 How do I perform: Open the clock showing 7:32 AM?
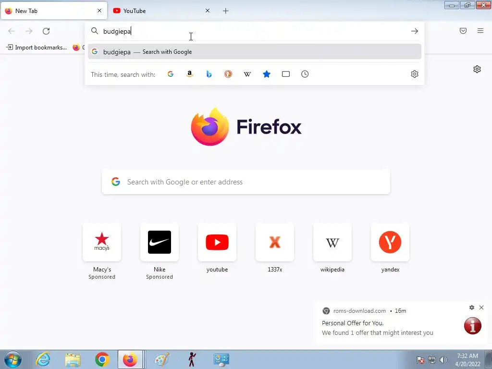point(467,360)
